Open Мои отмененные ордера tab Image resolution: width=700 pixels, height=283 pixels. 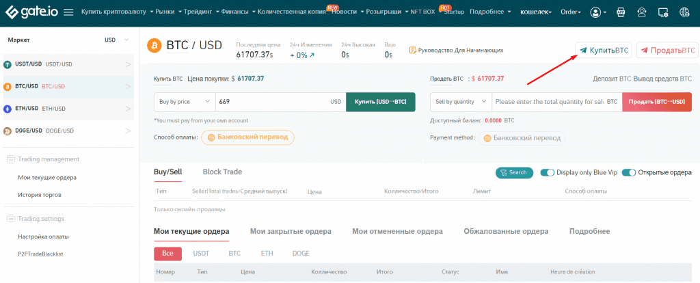397,231
